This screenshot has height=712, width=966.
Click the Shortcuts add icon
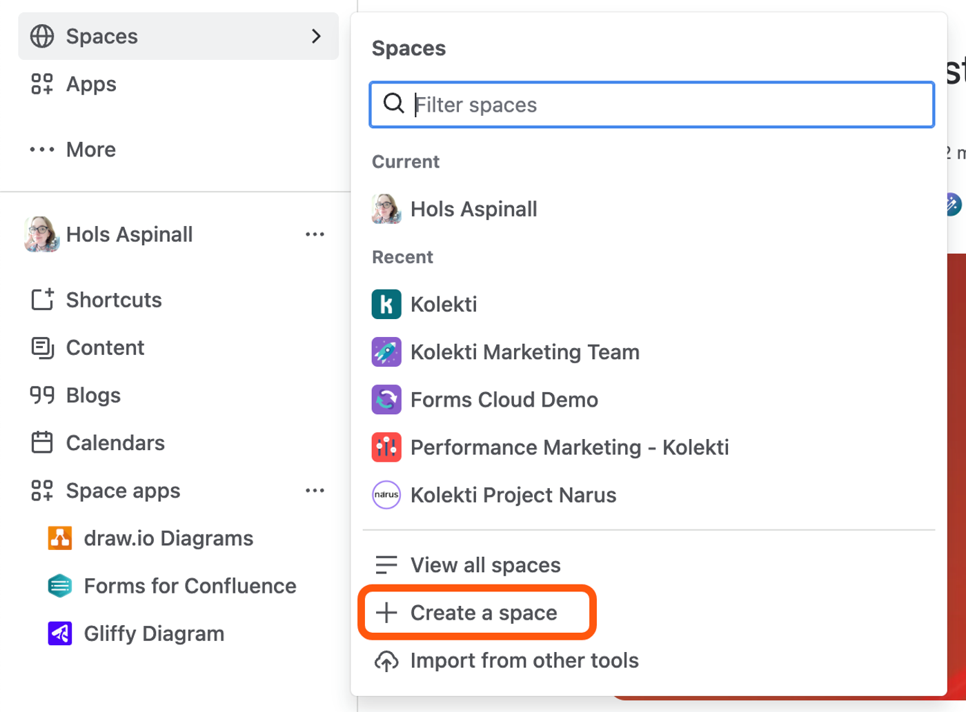(42, 300)
